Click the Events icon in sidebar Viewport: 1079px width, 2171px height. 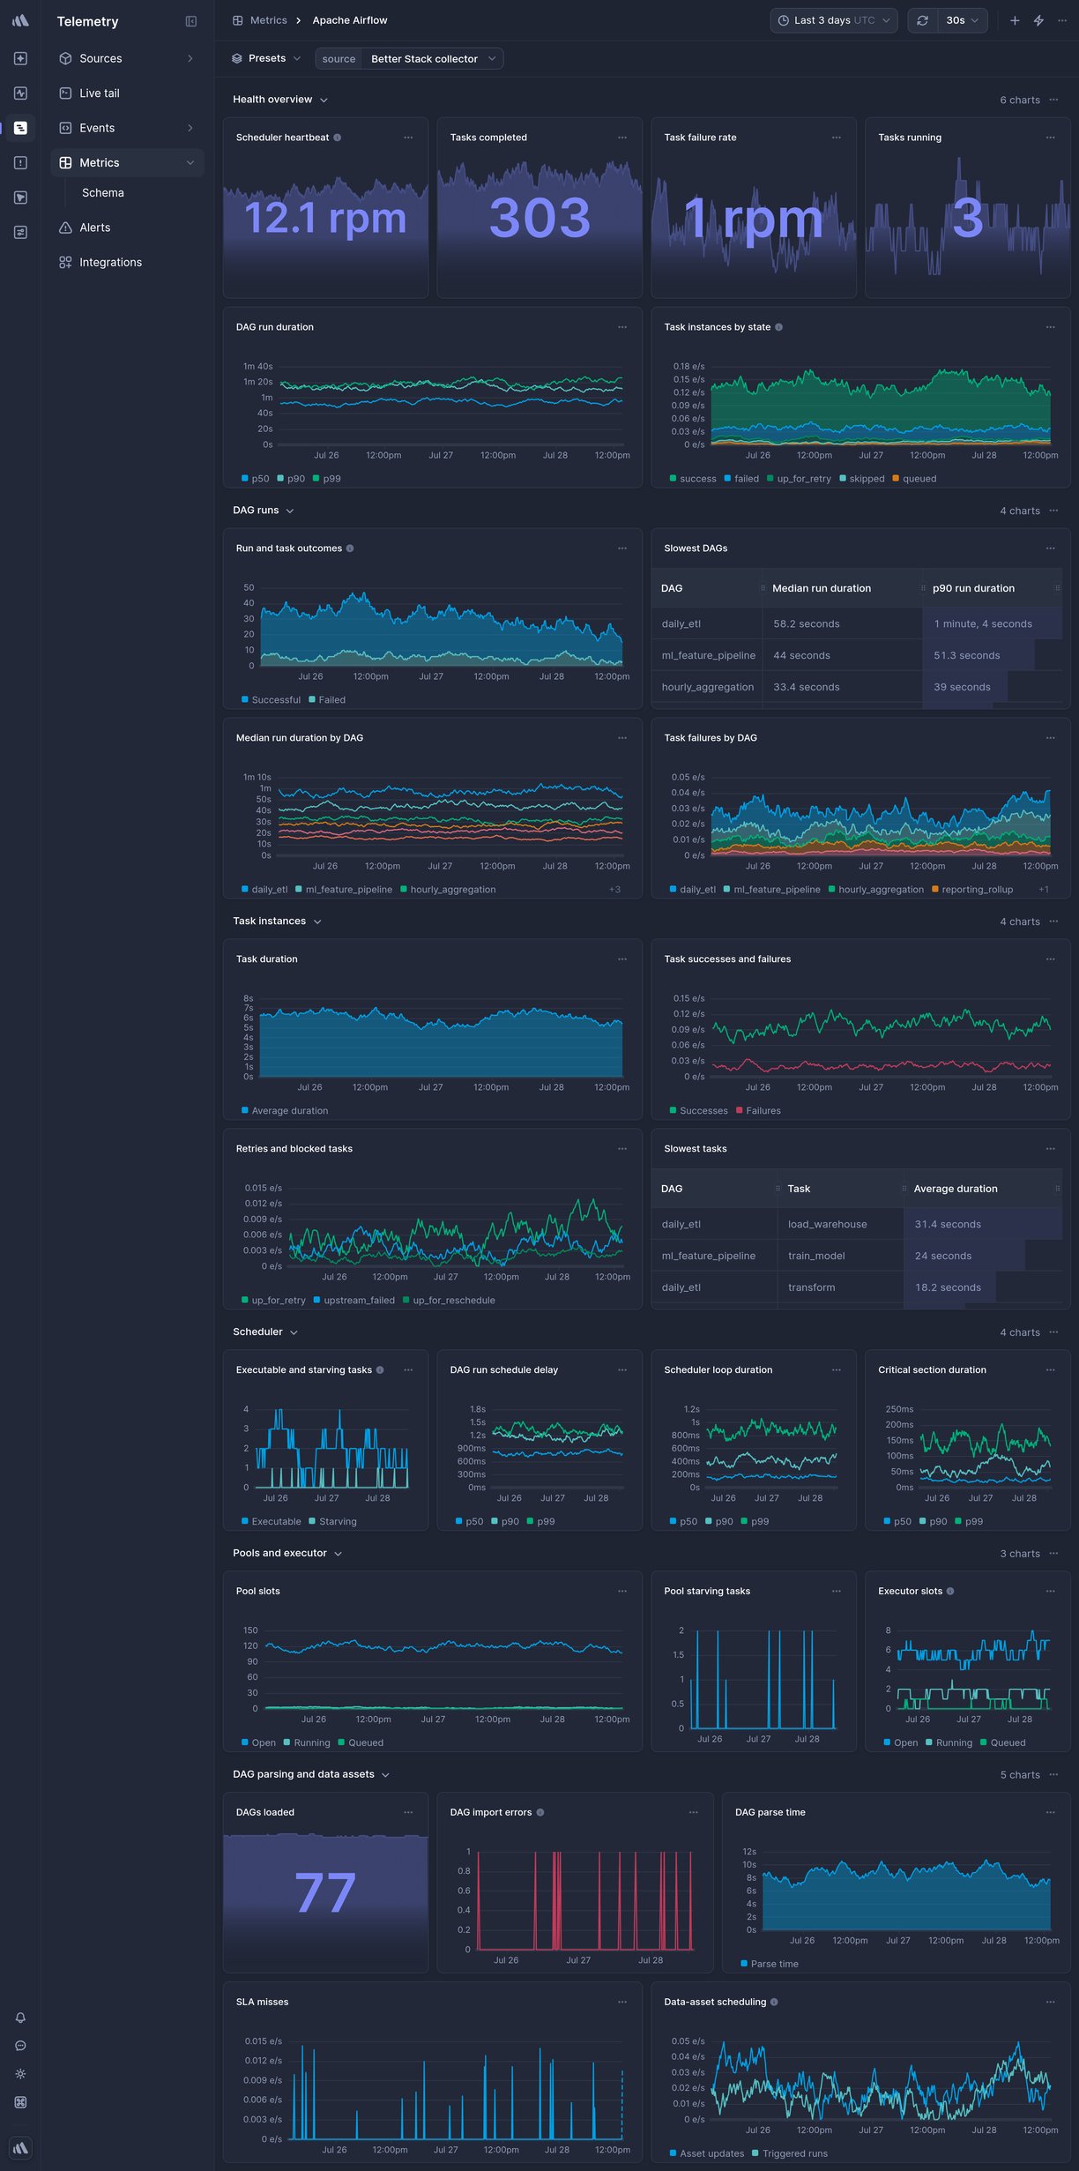tap(65, 128)
